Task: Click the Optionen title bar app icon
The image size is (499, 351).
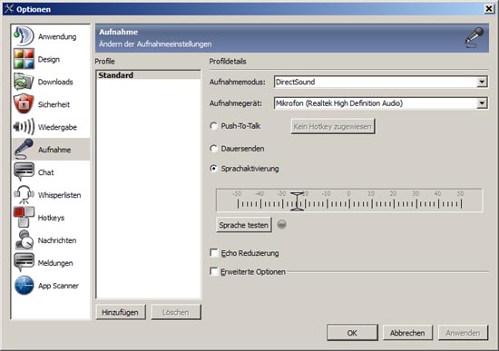Action: tap(9, 9)
